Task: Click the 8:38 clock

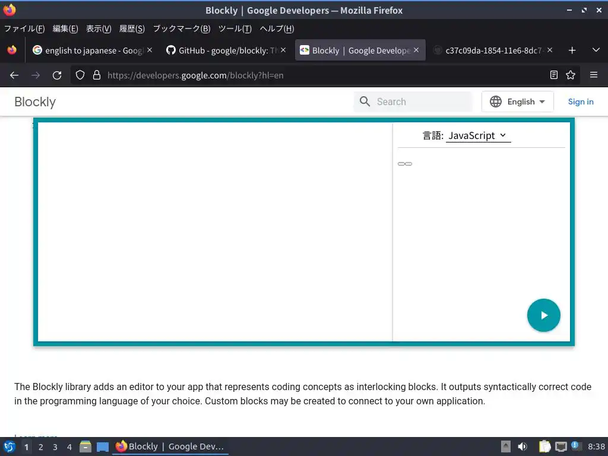Action: tap(596, 446)
